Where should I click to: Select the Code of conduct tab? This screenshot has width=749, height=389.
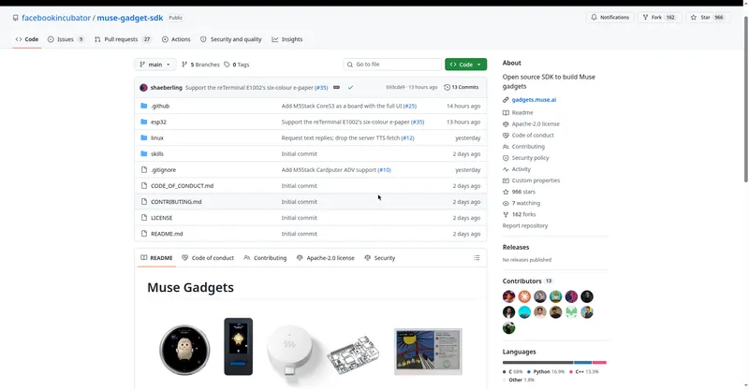[x=207, y=258]
